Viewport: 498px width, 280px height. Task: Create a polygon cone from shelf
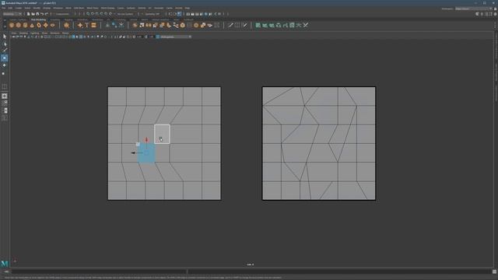click(x=32, y=25)
